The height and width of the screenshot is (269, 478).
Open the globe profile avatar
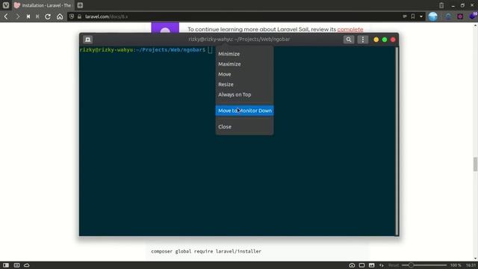point(433,16)
